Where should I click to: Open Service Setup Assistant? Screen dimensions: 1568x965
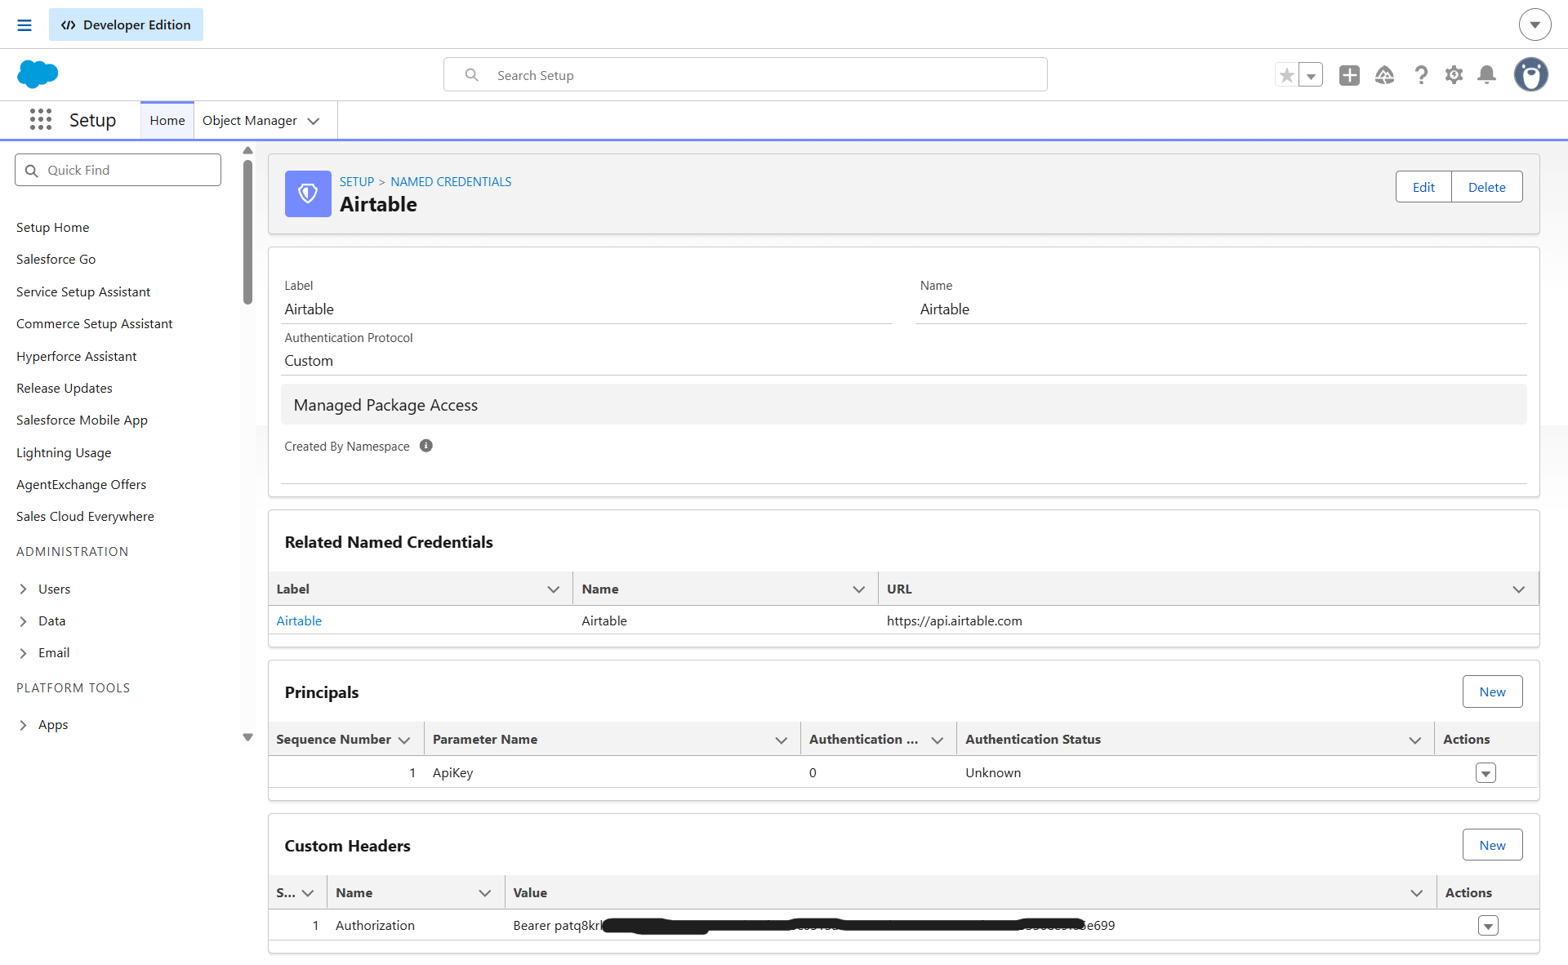point(83,291)
